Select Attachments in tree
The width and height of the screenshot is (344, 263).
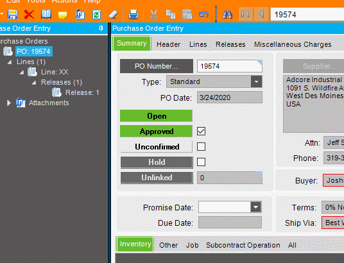49,103
